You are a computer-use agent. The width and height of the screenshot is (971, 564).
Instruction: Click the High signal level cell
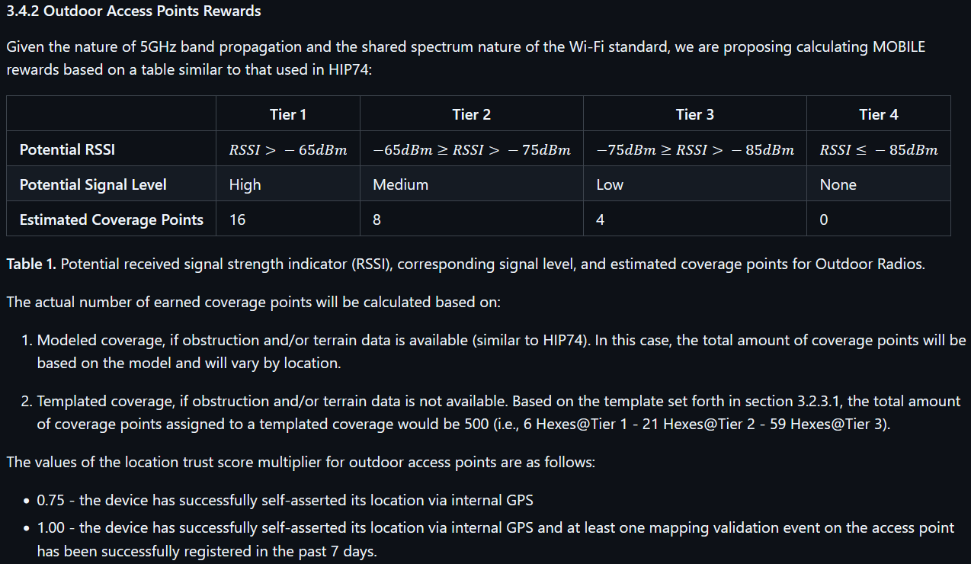click(x=245, y=184)
